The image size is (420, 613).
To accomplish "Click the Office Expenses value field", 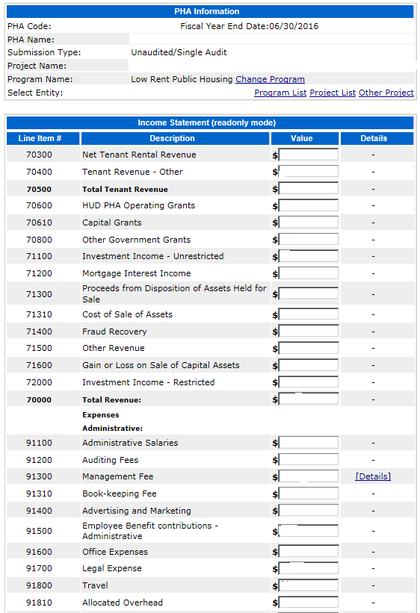I will point(309,552).
